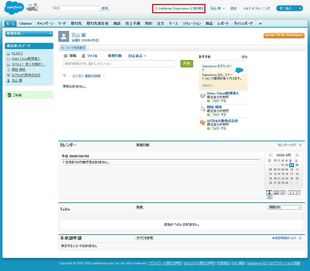Click follow plus icon under Sales Cloud新規導入
Viewport: 310px width, 271px height.
click(x=208, y=101)
